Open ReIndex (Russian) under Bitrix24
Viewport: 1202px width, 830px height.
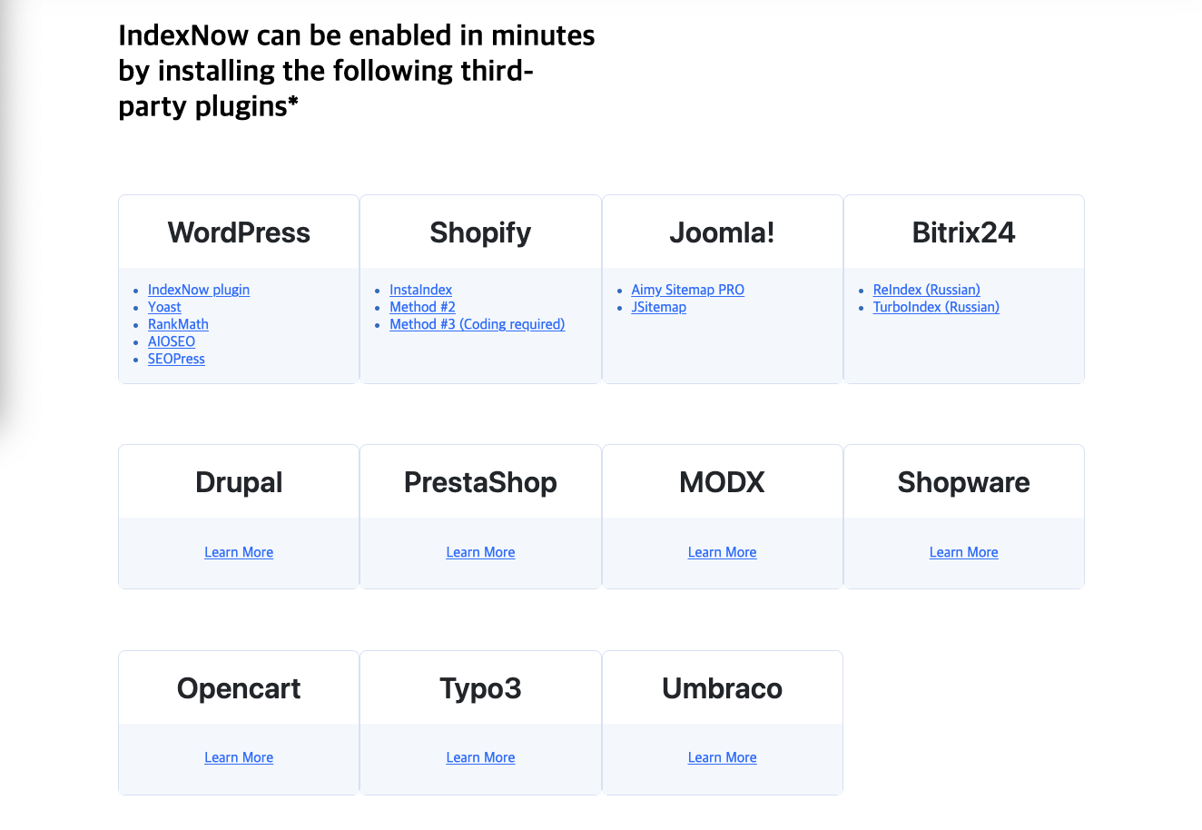[927, 290]
